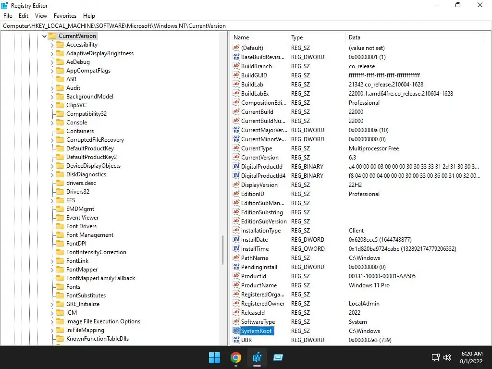This screenshot has height=369, width=492.
Task: Select the KnownFunctionTableDlls tree key
Action: click(x=97, y=339)
